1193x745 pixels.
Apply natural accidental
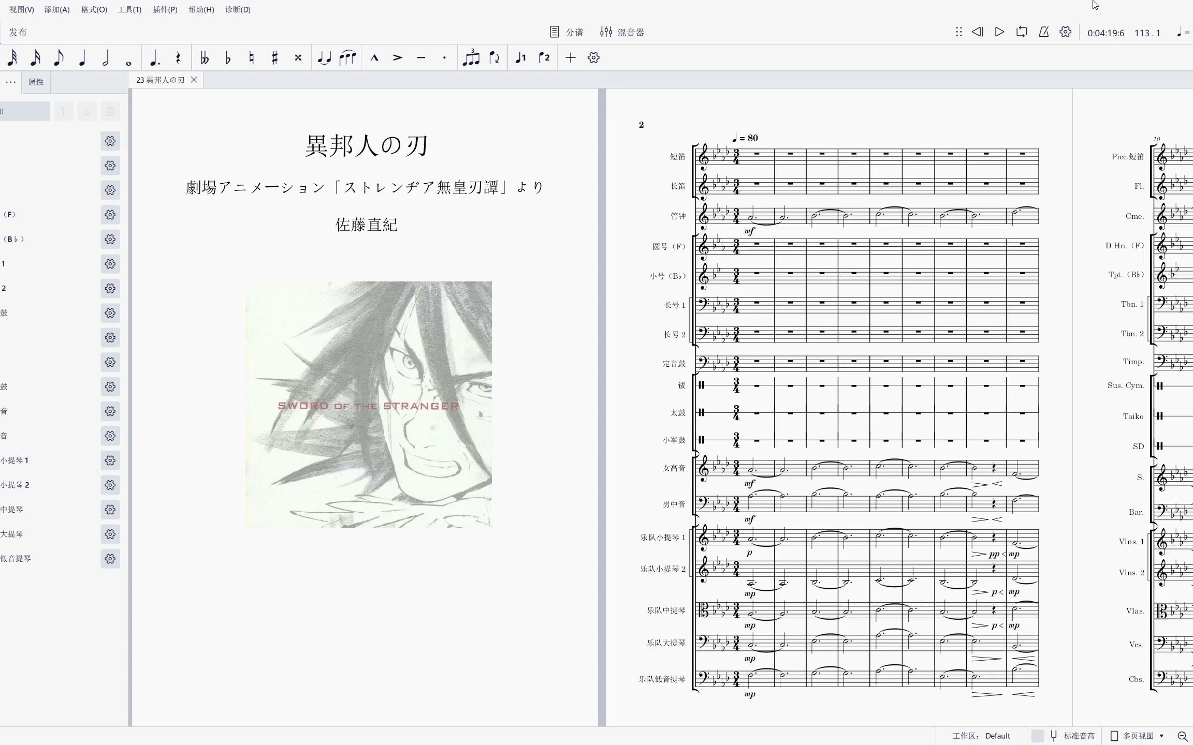(x=252, y=58)
